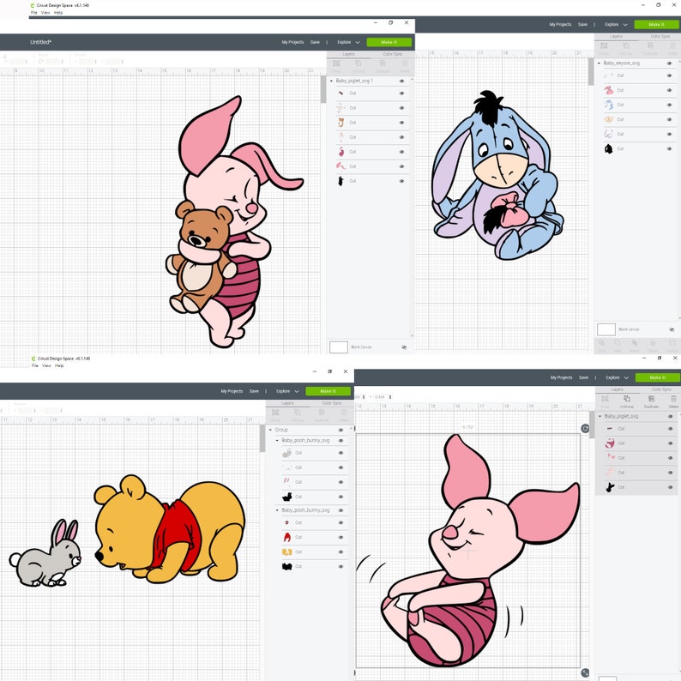Click Blank Canvas color swatch in Eeyore window
This screenshot has width=681, height=681.
606,329
